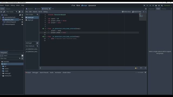Click the attach script icon in Scene dock toolbar
This screenshot has width=173, height=97.
19,12
